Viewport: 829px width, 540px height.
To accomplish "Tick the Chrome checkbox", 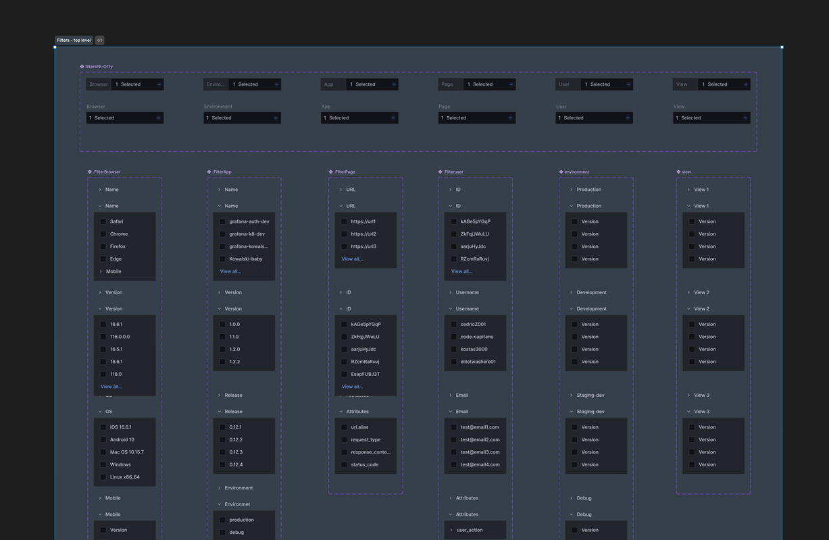I will tap(103, 234).
